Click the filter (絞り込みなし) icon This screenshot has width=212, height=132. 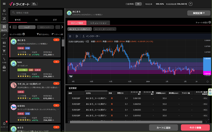pos(38,34)
